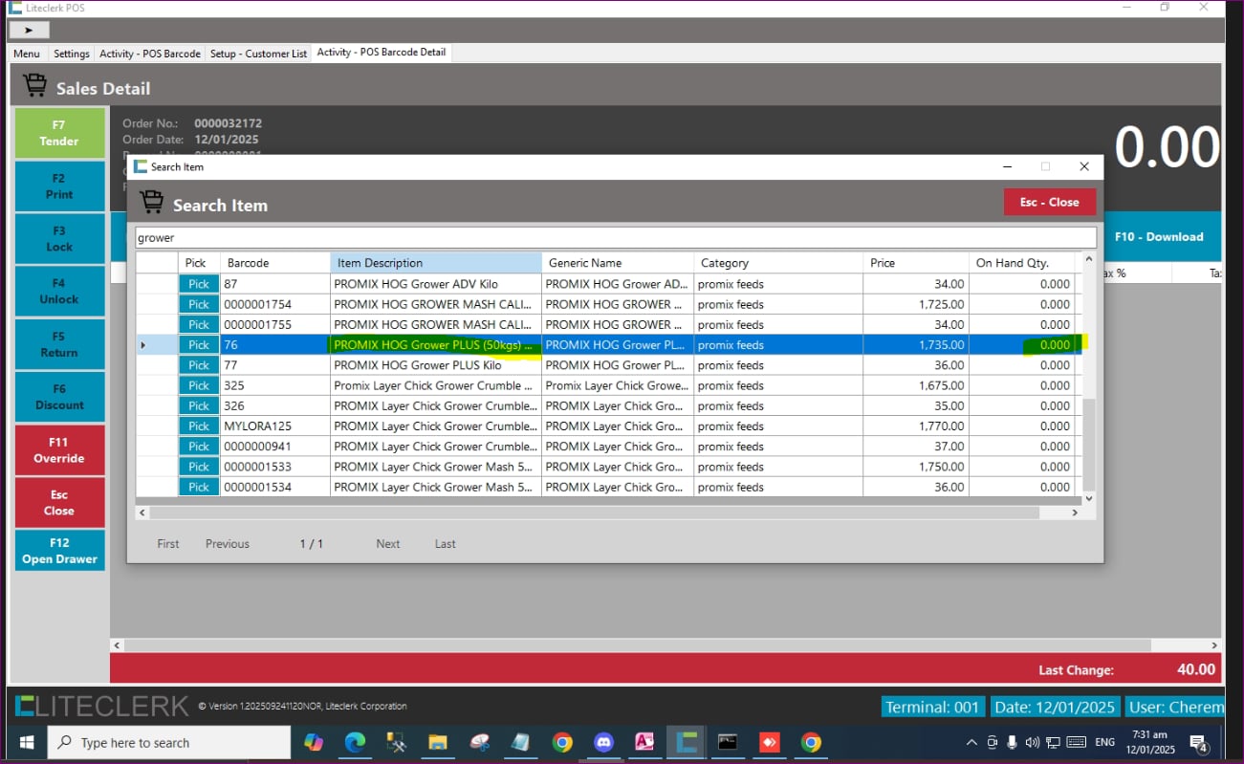Image resolution: width=1244 pixels, height=764 pixels.
Task: Click the search field containing 'grower'
Action: (615, 237)
